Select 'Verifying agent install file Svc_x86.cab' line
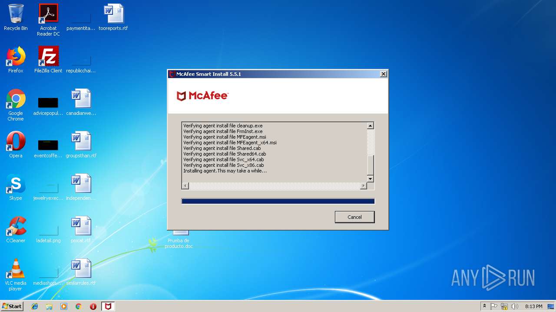 pos(223,165)
